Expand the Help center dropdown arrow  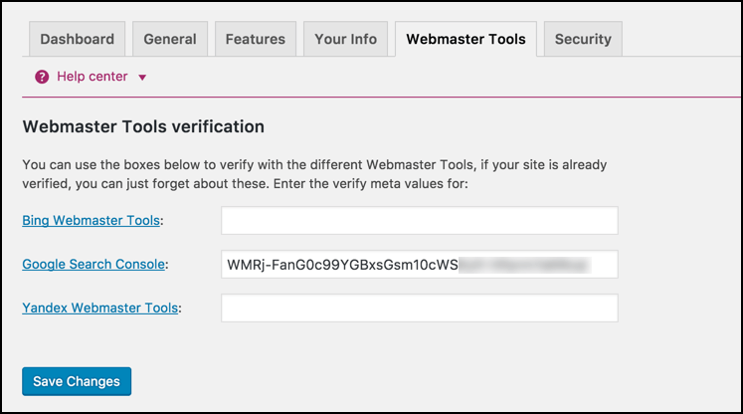[142, 77]
